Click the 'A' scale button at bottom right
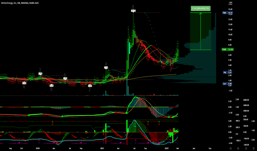The width and height of the screenshot is (257, 151). tap(231, 148)
